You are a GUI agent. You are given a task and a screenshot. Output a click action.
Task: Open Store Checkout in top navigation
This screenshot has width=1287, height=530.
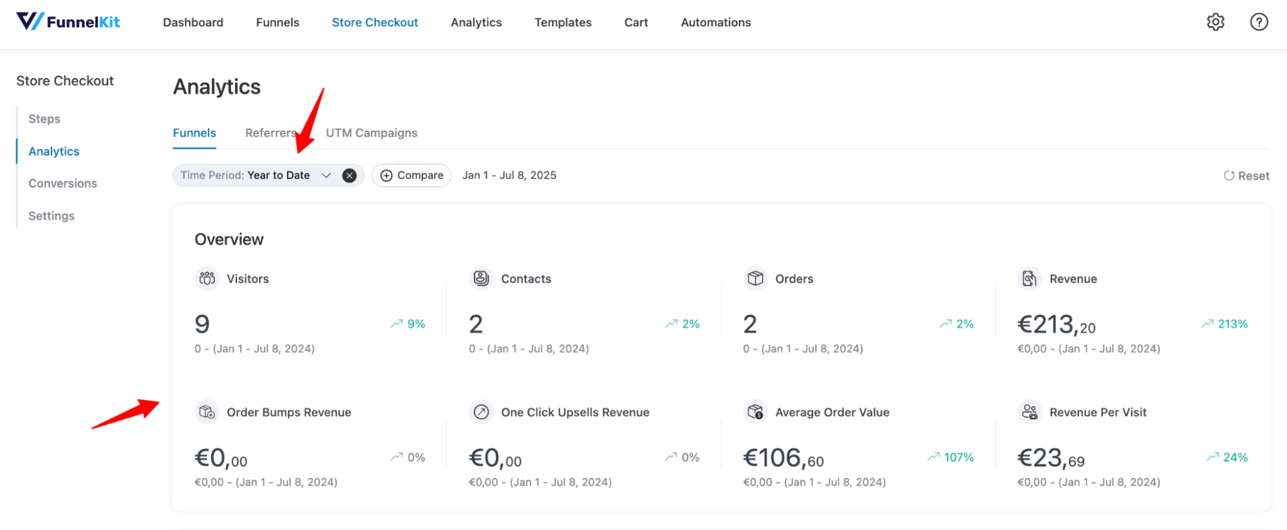pyautogui.click(x=375, y=23)
